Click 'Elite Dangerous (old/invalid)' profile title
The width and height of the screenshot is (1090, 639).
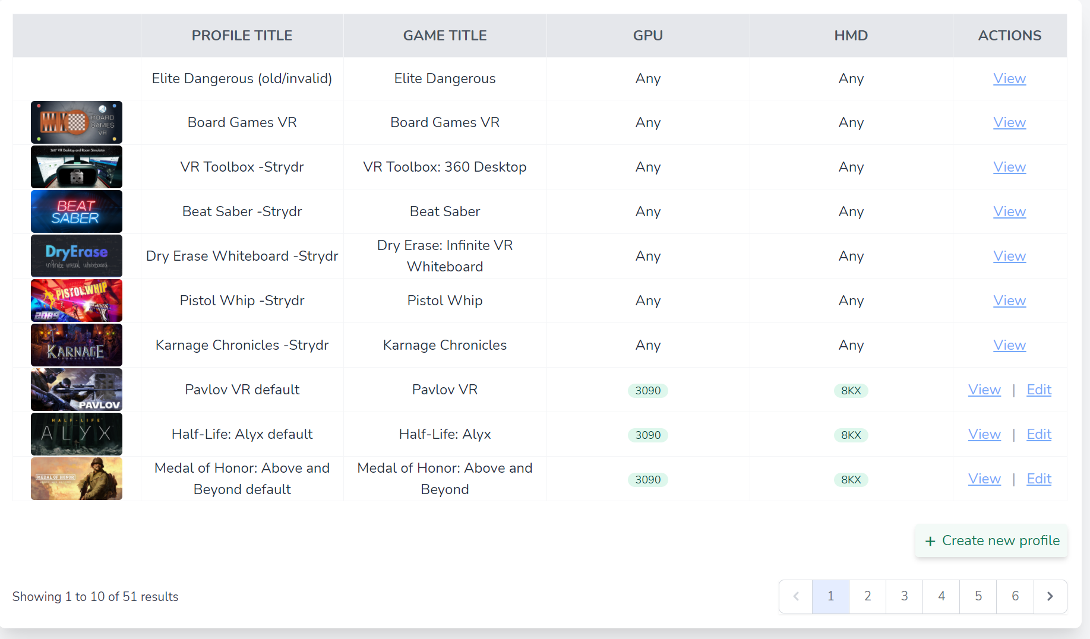tap(242, 78)
